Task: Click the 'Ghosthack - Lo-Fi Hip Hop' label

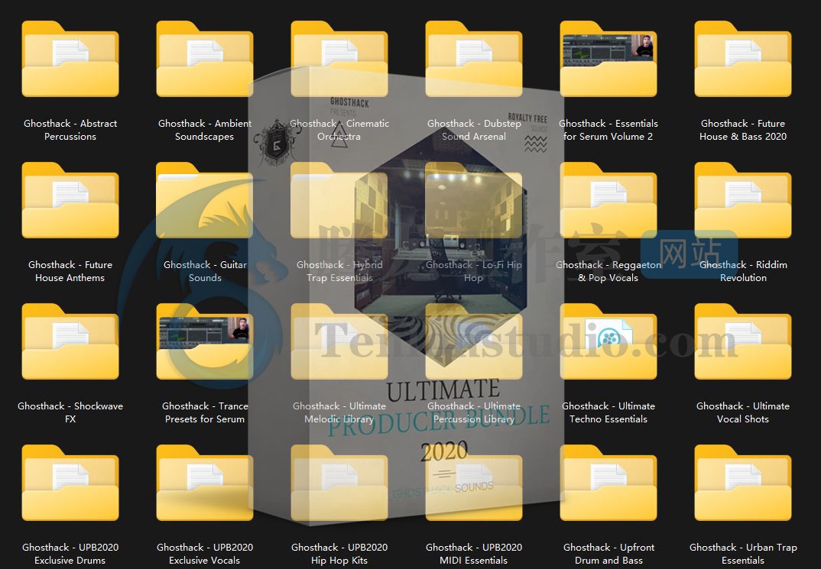Action: [474, 271]
